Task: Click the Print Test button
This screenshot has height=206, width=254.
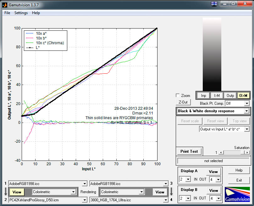Action: pyautogui.click(x=189, y=151)
